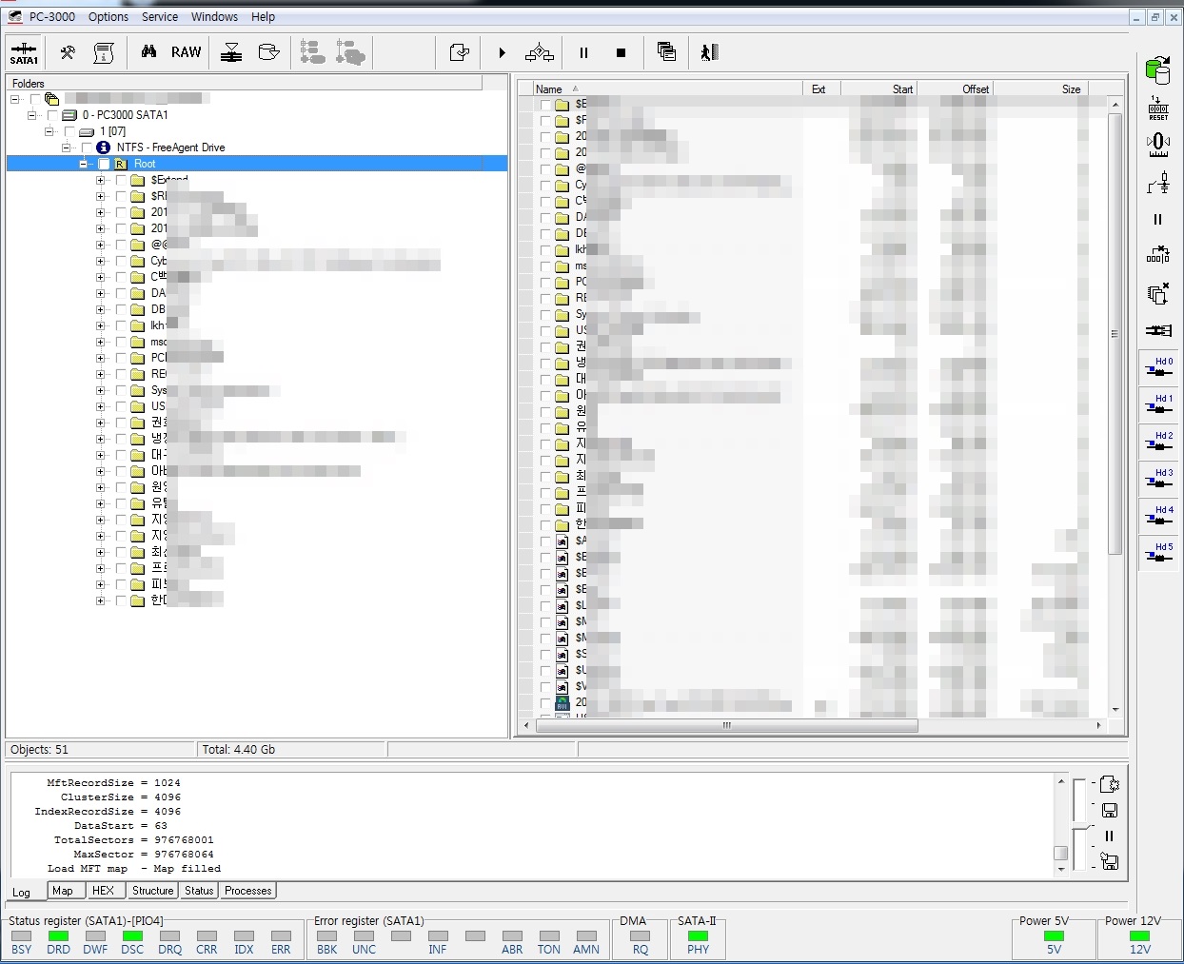Click the binoculars search icon
The height and width of the screenshot is (964, 1184).
[148, 52]
